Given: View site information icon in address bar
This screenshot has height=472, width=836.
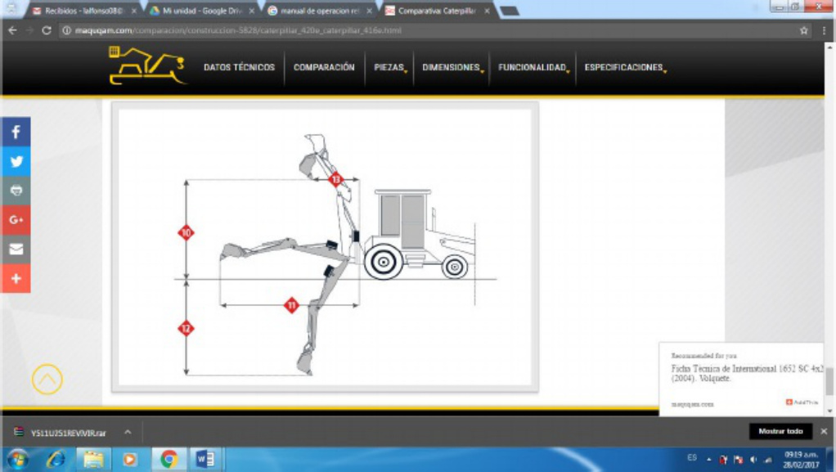Looking at the screenshot, I should (x=66, y=30).
